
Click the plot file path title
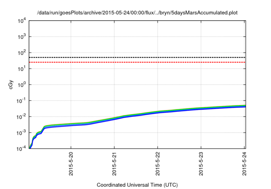coord(137,13)
